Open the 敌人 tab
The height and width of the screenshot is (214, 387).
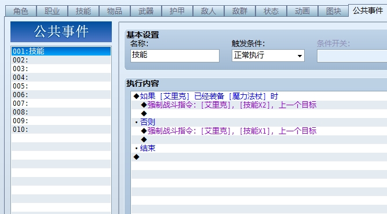point(209,11)
